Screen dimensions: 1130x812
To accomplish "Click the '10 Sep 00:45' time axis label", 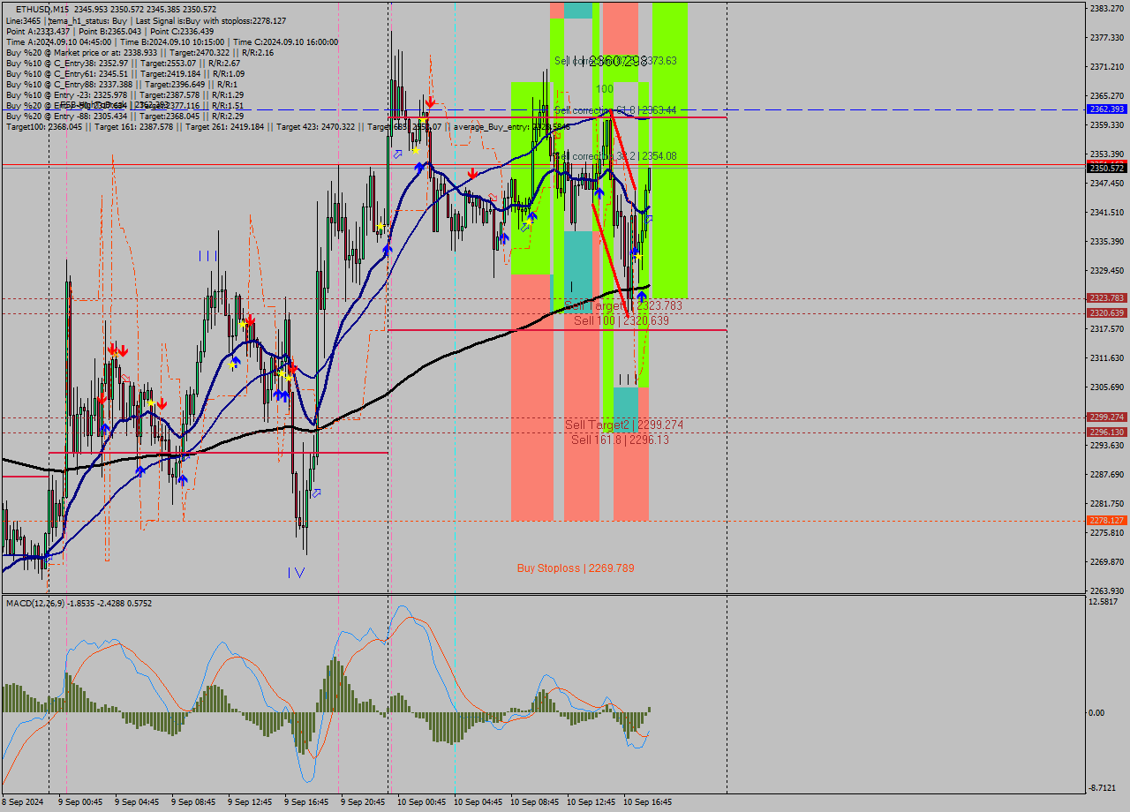I will (x=421, y=802).
